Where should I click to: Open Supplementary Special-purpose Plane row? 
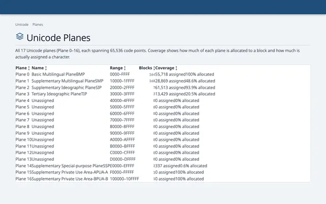pos(163,166)
